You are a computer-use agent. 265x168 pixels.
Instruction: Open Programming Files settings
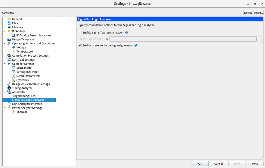[x=23, y=96]
